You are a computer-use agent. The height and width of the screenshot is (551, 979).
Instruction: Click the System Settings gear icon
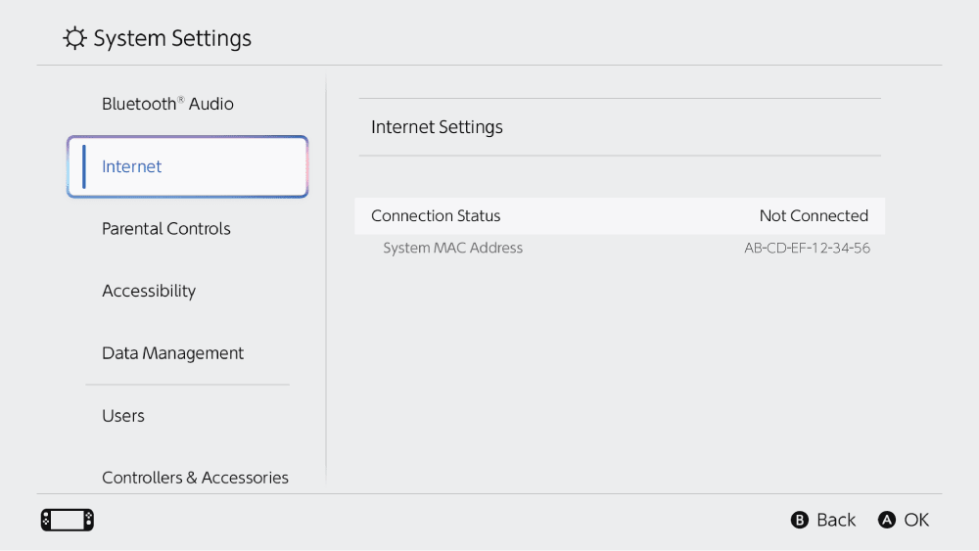(74, 38)
